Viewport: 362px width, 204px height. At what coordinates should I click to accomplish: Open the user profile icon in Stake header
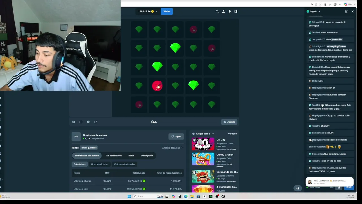223,11
